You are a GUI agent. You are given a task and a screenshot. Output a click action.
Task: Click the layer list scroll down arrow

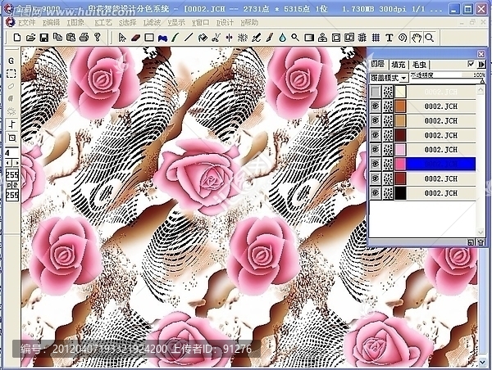[481, 232]
